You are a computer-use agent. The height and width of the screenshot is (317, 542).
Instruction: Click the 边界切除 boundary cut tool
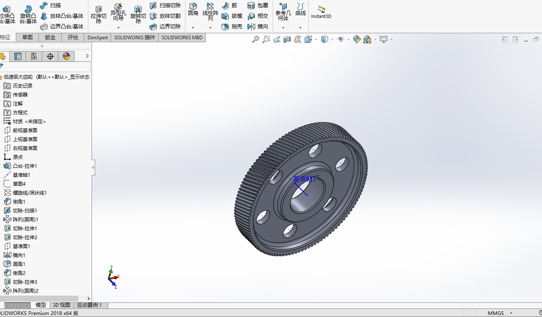[165, 27]
